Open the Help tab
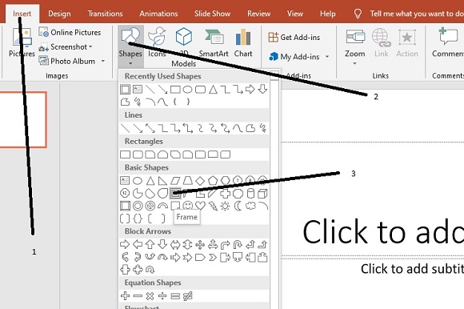This screenshot has width=464, height=309. (x=327, y=14)
